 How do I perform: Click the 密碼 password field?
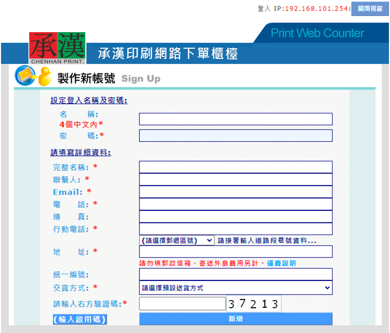(x=235, y=135)
